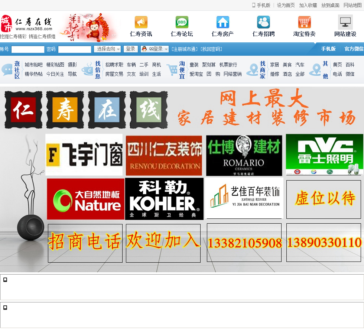Open the 淘宝特卖 shopping cart icon

[x=304, y=22]
